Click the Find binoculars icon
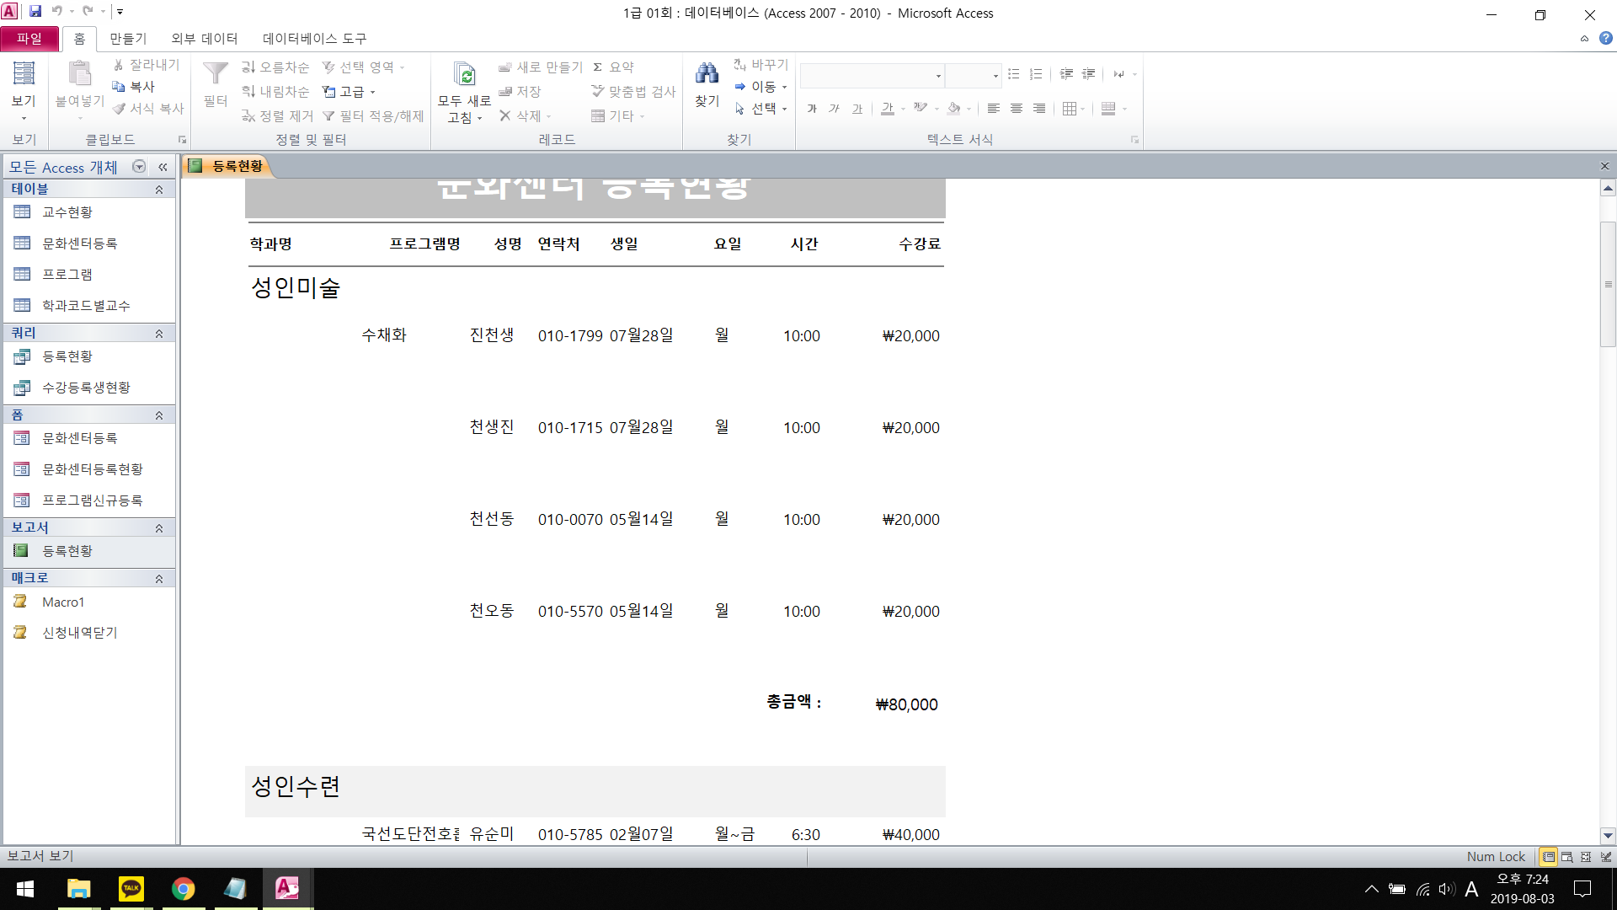The height and width of the screenshot is (910, 1617). (x=707, y=75)
